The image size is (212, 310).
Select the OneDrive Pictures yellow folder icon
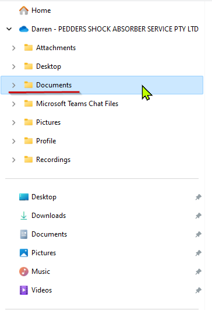[x=29, y=122]
